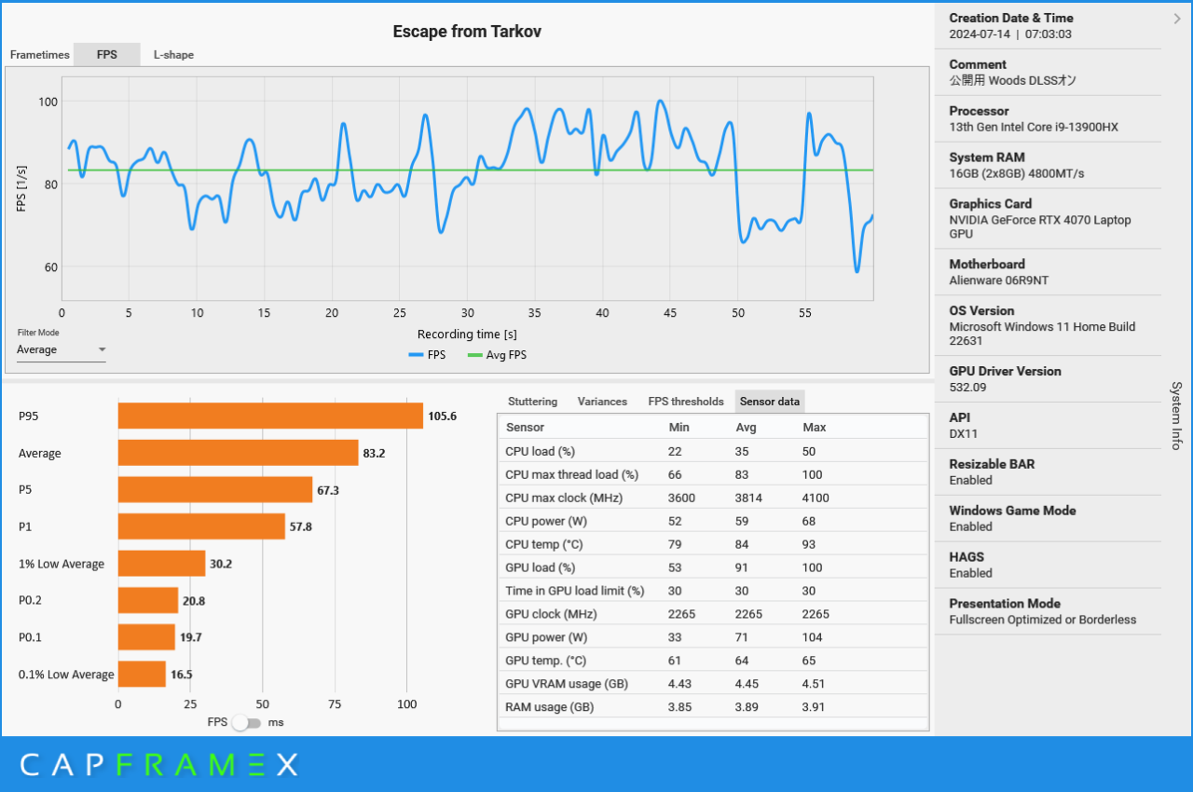Open the Filter Mode Average dropdown

click(62, 350)
